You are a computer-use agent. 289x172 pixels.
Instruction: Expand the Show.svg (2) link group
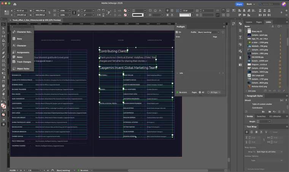[x=246, y=31]
